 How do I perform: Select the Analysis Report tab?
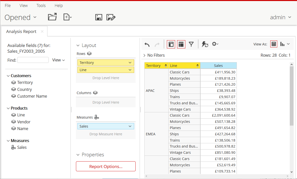[21, 31]
